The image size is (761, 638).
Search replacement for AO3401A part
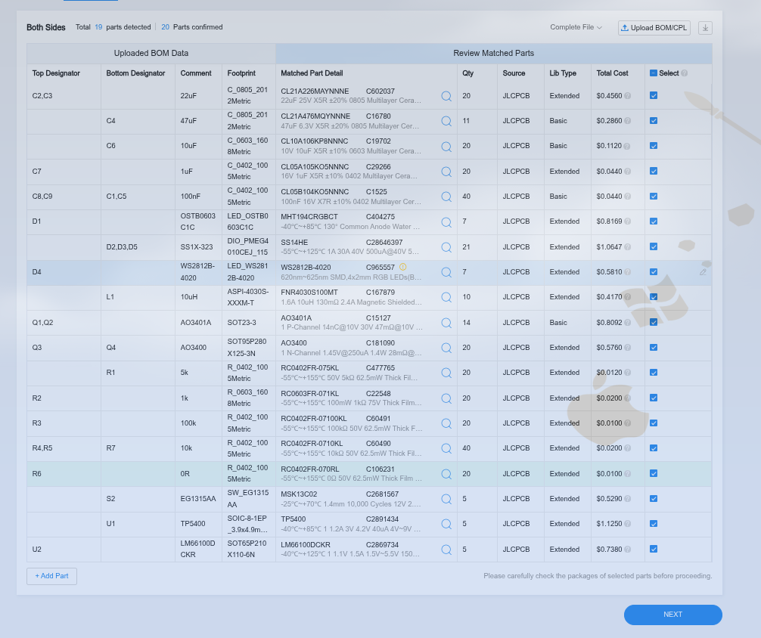click(446, 323)
